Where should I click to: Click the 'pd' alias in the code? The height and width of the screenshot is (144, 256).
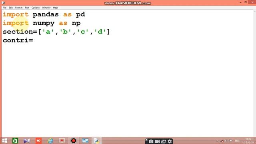80,14
